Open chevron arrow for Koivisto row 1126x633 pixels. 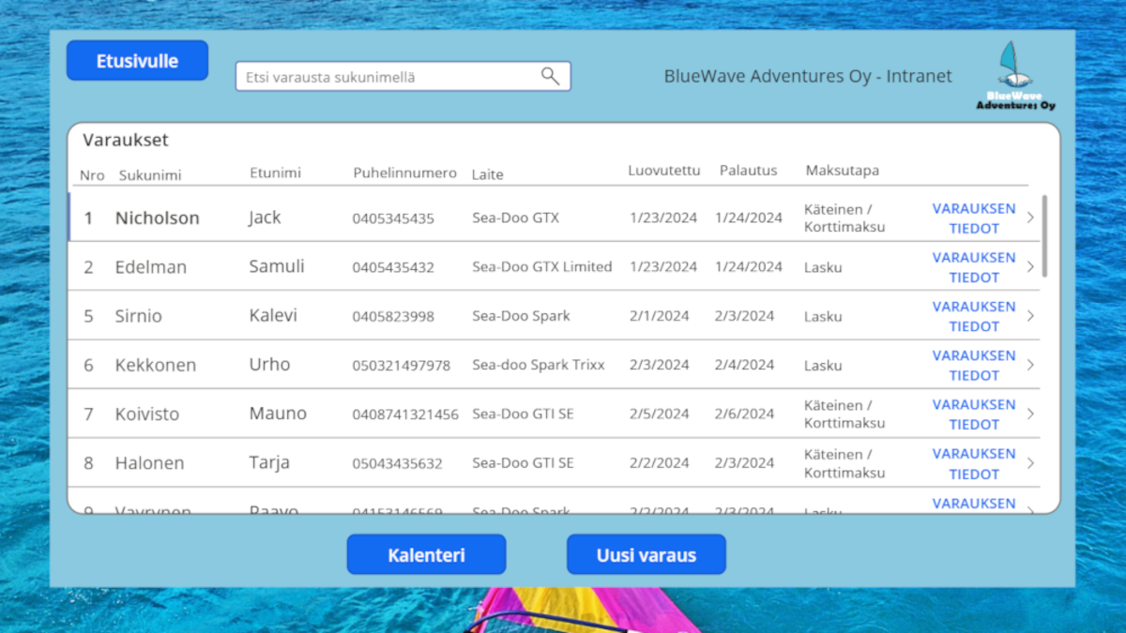1030,414
